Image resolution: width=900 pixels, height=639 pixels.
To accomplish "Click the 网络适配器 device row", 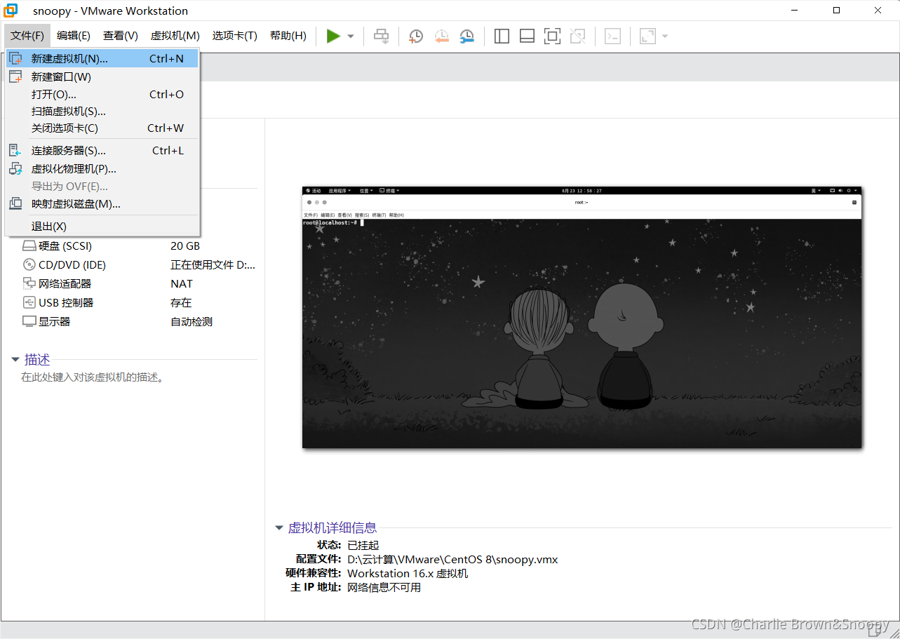I will click(139, 284).
